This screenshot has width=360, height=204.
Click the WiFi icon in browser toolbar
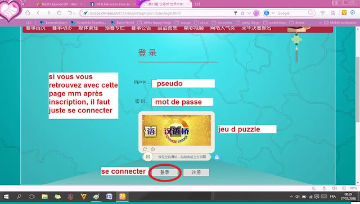point(322,13)
